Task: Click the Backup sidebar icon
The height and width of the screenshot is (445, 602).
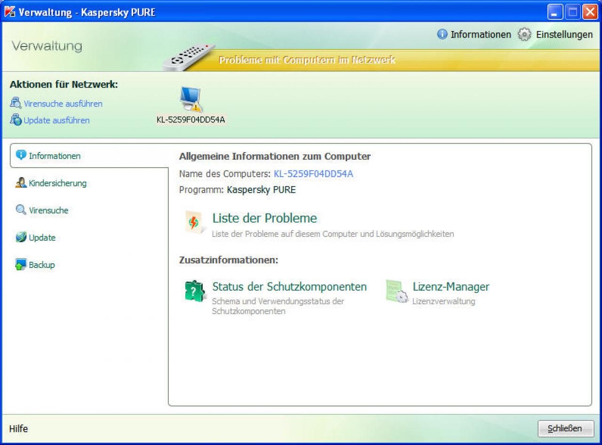Action: coord(21,265)
